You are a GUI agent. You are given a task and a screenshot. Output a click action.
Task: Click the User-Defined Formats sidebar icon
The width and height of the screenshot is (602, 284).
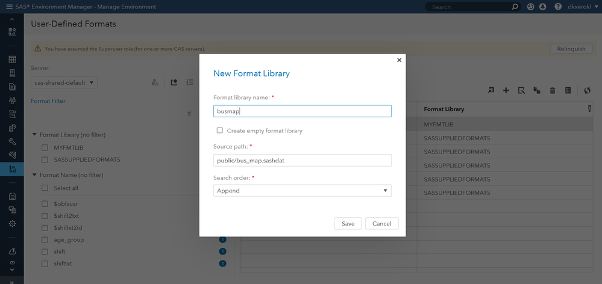click(12, 170)
